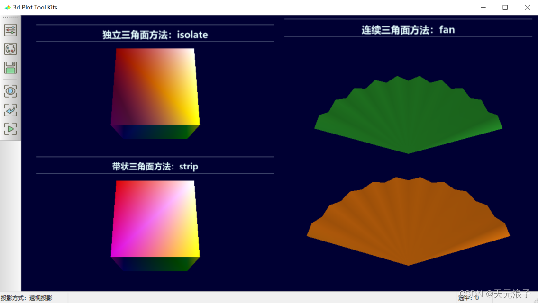Click the play animation icon
Viewport: 538px width, 303px height.
click(x=10, y=129)
